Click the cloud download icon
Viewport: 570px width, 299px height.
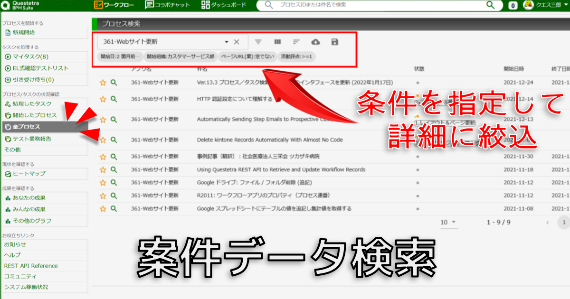tap(315, 42)
